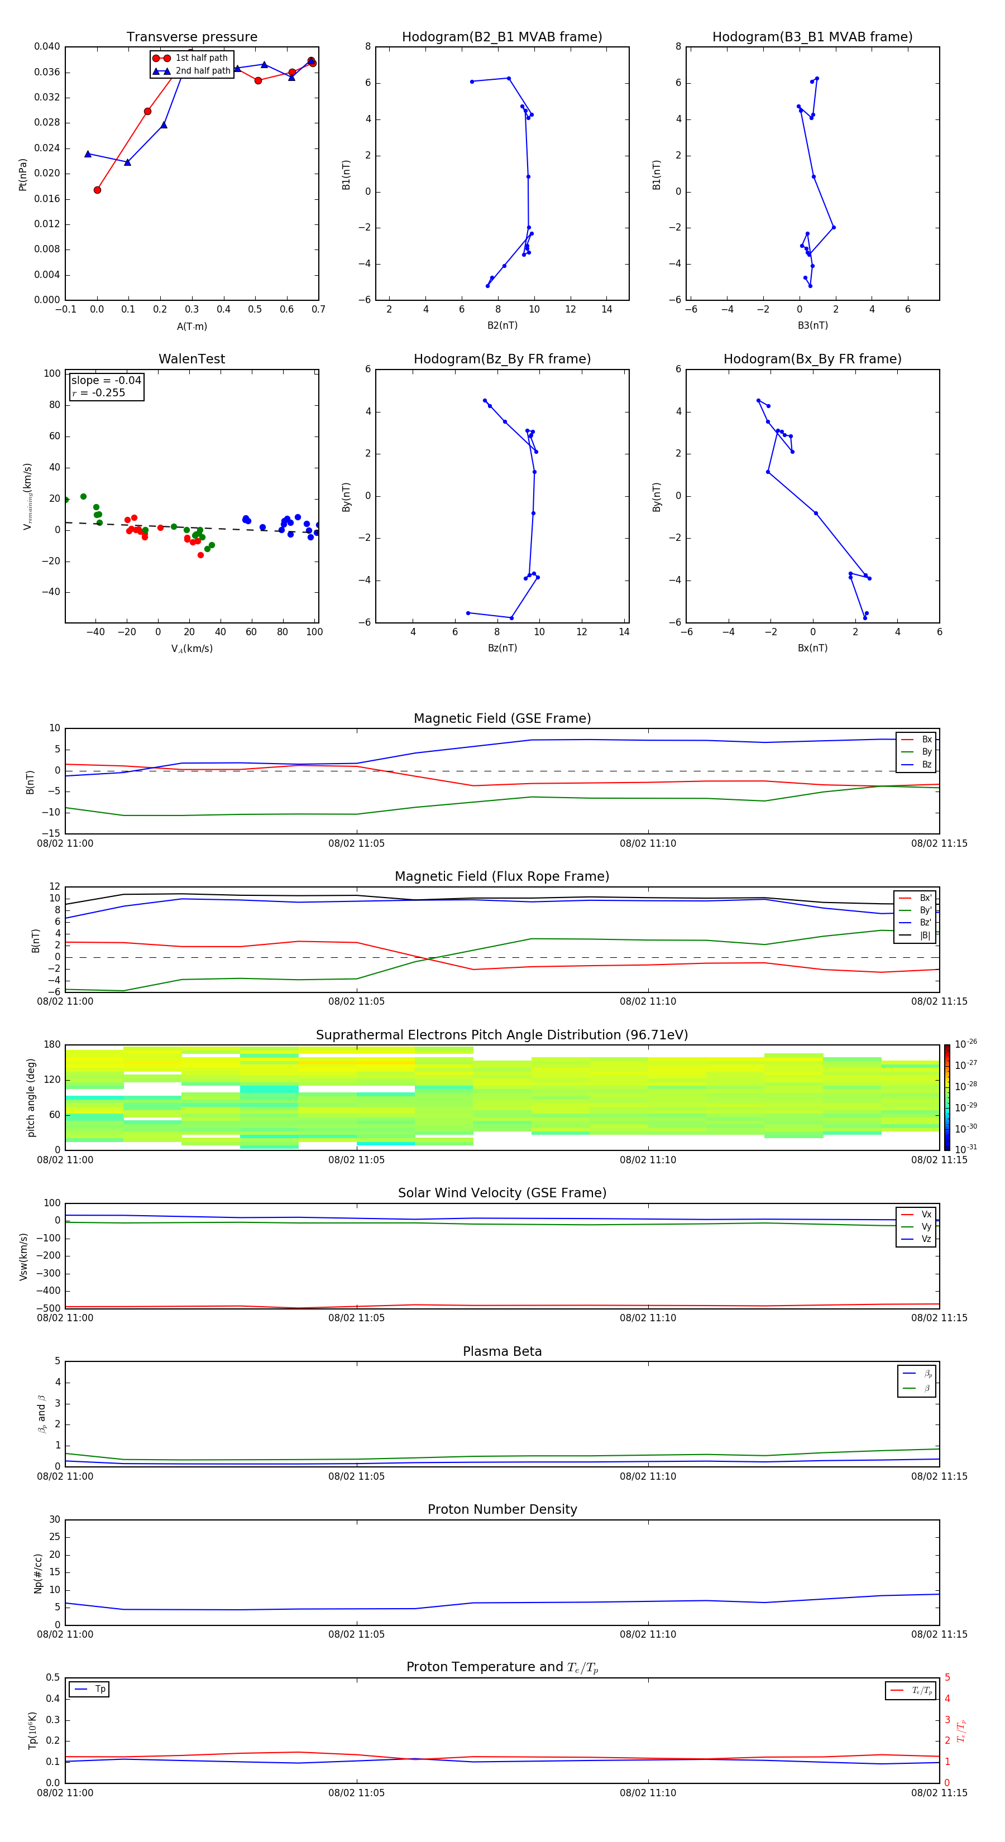
Task: Click the Proton Temperature and Te/Tp title
Action: [x=502, y=1667]
